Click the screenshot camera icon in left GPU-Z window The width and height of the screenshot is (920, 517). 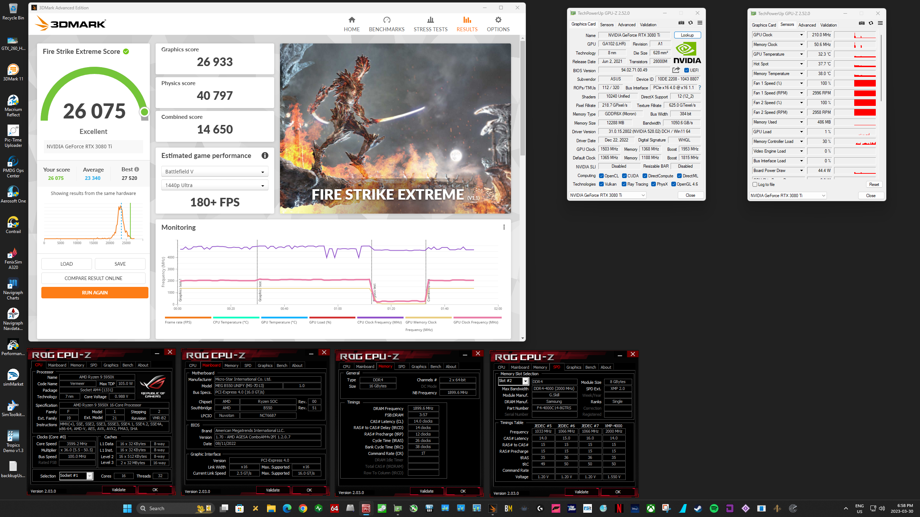click(681, 23)
